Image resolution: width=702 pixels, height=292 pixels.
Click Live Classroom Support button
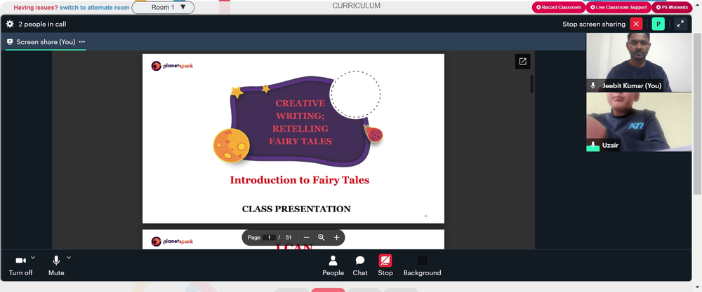pyautogui.click(x=618, y=8)
